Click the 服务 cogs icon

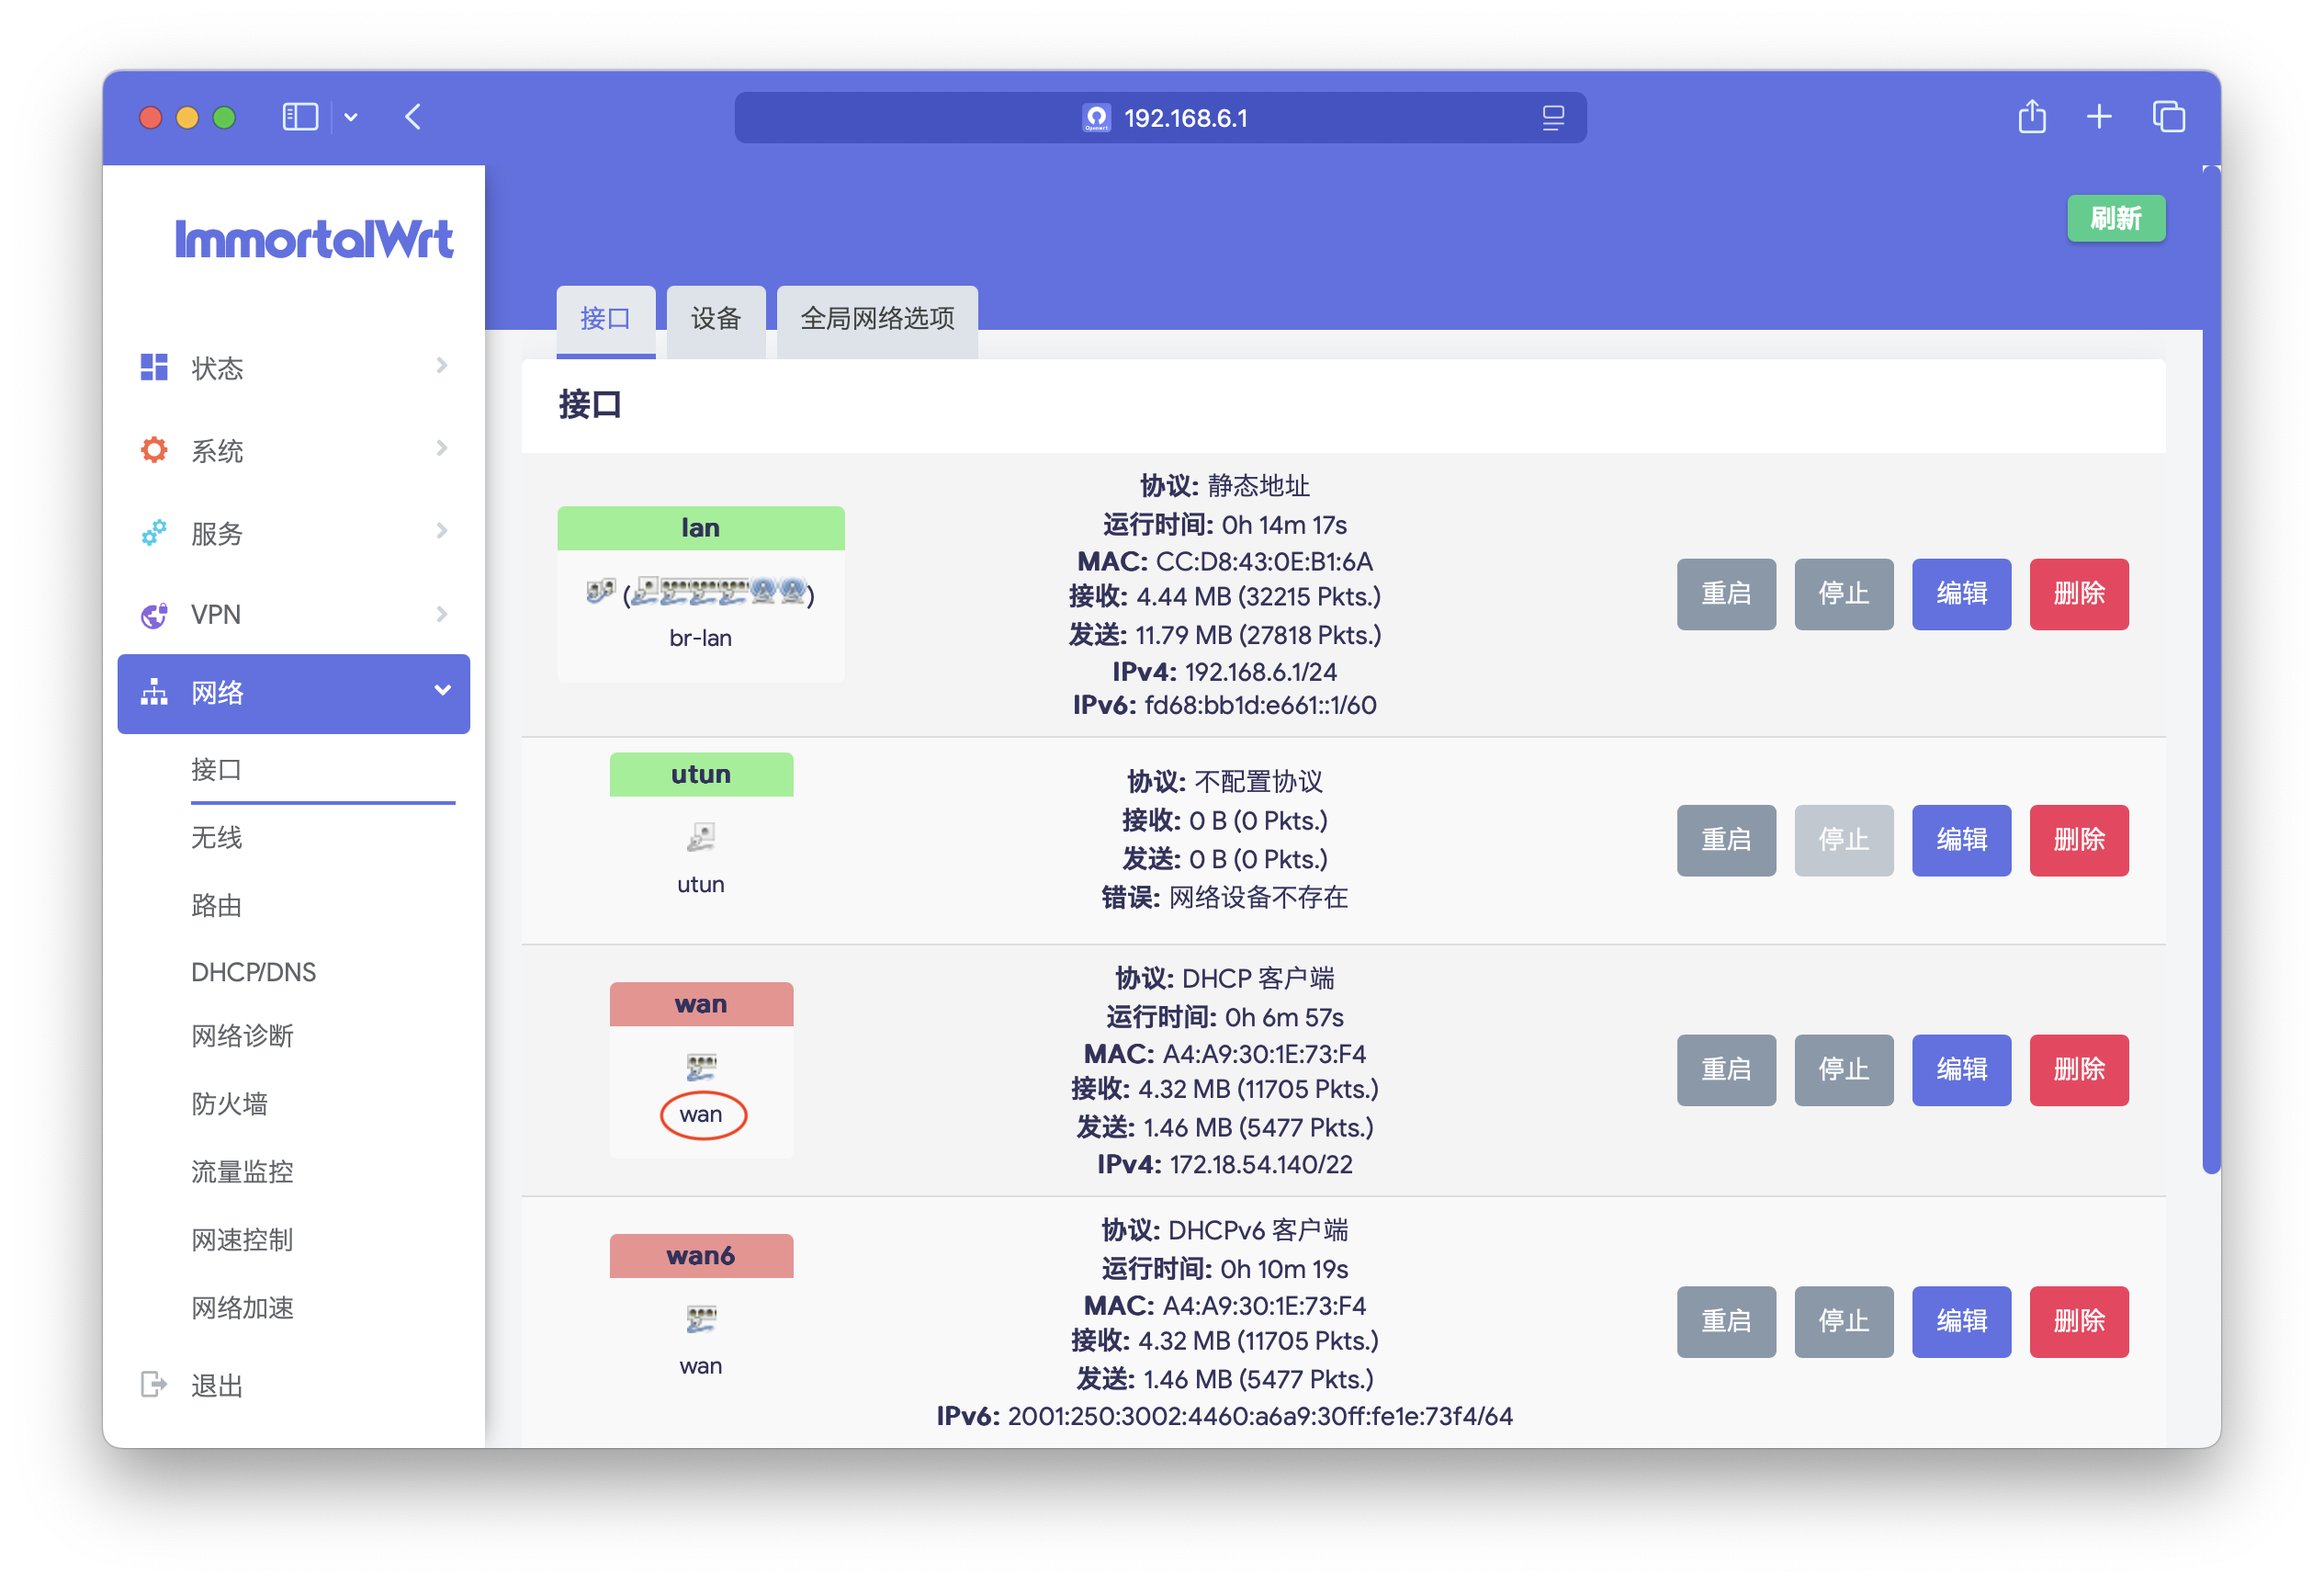coord(154,533)
